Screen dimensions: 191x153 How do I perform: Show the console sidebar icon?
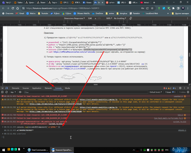point(2,92)
